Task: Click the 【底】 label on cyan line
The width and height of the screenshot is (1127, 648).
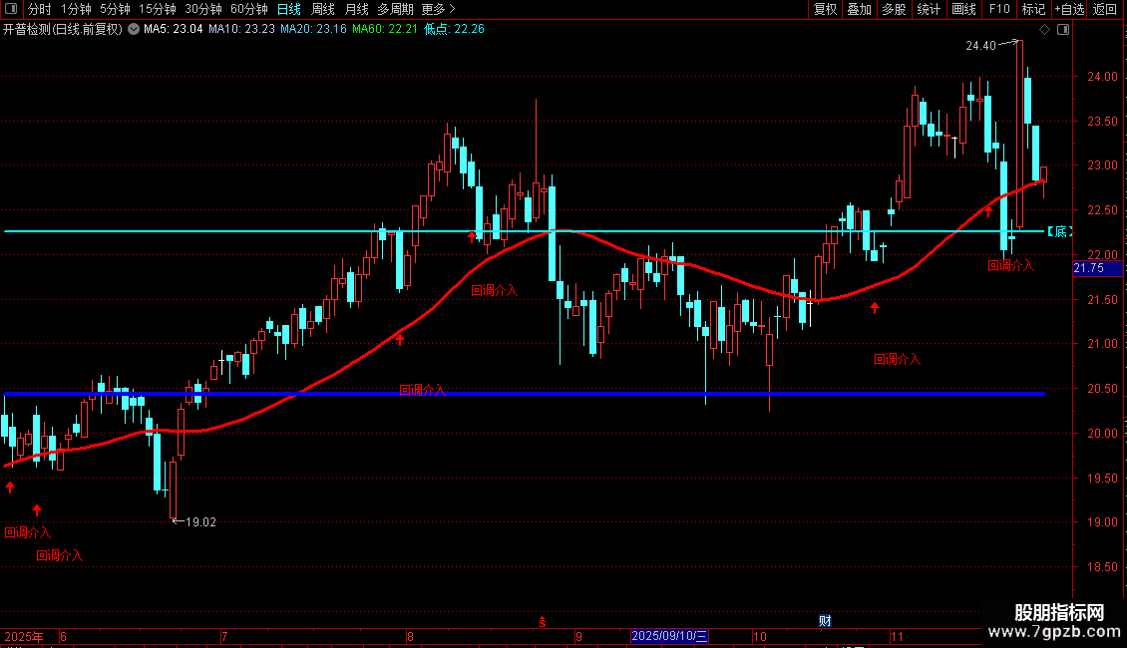Action: (x=1059, y=231)
